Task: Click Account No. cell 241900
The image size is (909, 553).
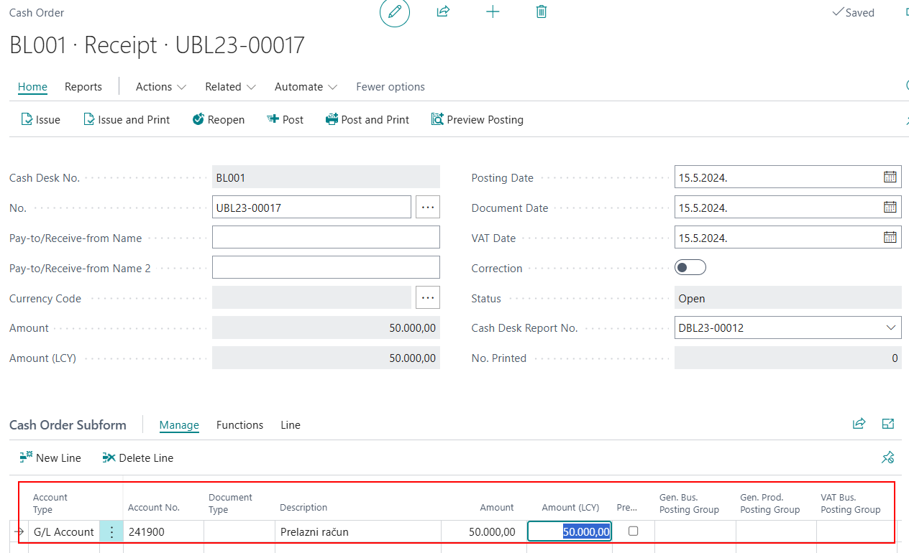Action: coord(163,531)
